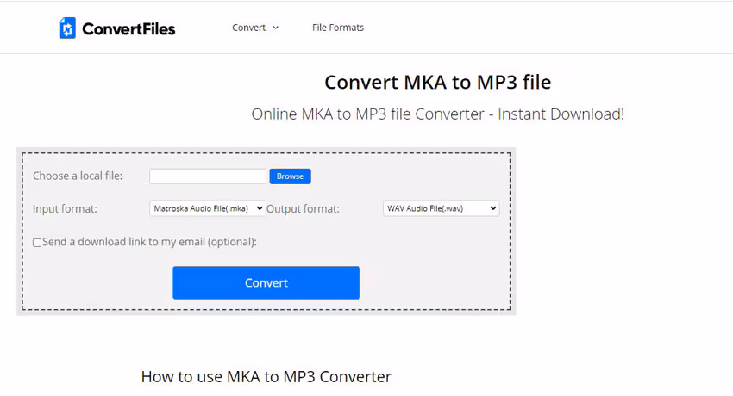
Task: Click the ConvertFiles blue logo icon
Action: (x=67, y=28)
